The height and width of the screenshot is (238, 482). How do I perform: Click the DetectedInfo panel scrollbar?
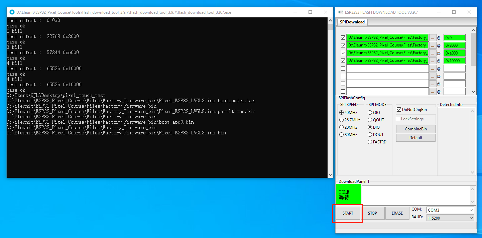tap(473, 141)
